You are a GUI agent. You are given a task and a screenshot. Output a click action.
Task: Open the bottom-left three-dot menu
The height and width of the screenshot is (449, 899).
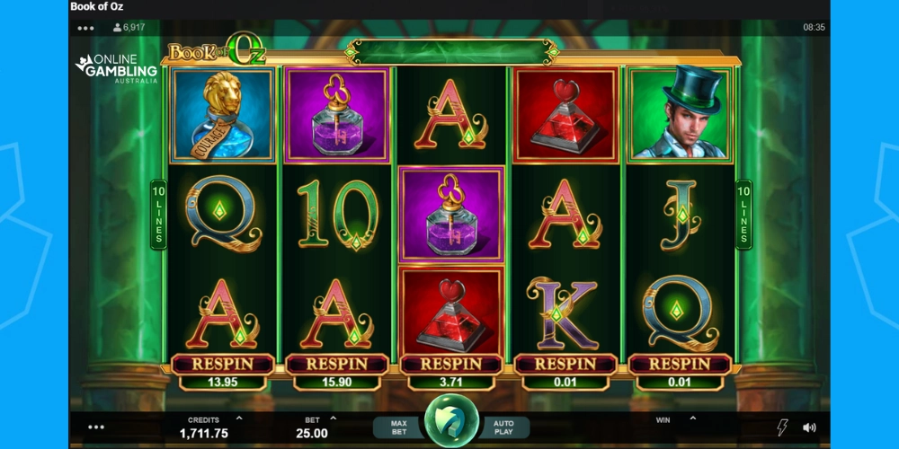(96, 427)
